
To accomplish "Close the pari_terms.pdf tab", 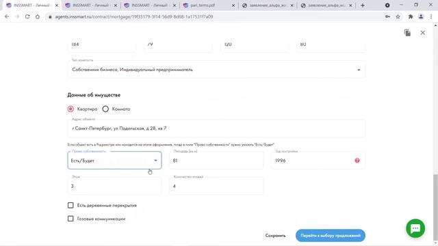I will point(233,5).
